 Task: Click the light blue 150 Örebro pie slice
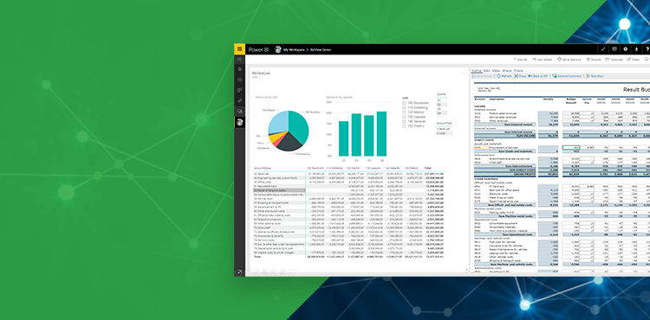coord(278,122)
